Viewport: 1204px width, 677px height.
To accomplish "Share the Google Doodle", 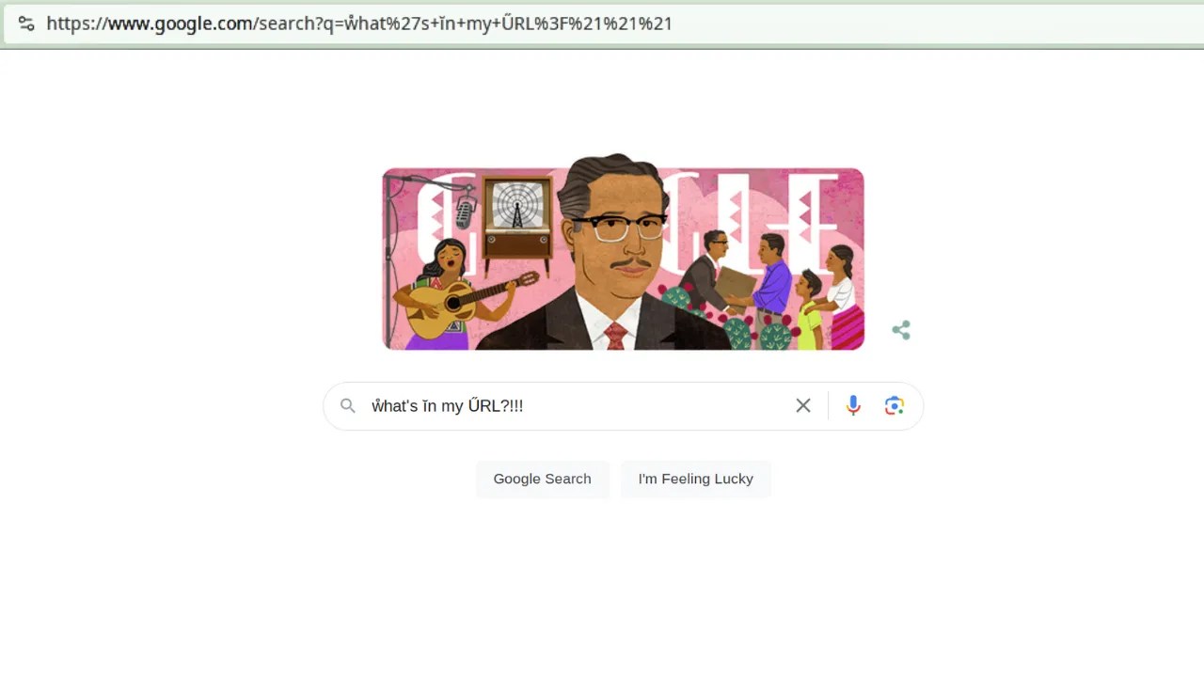I will (x=901, y=330).
